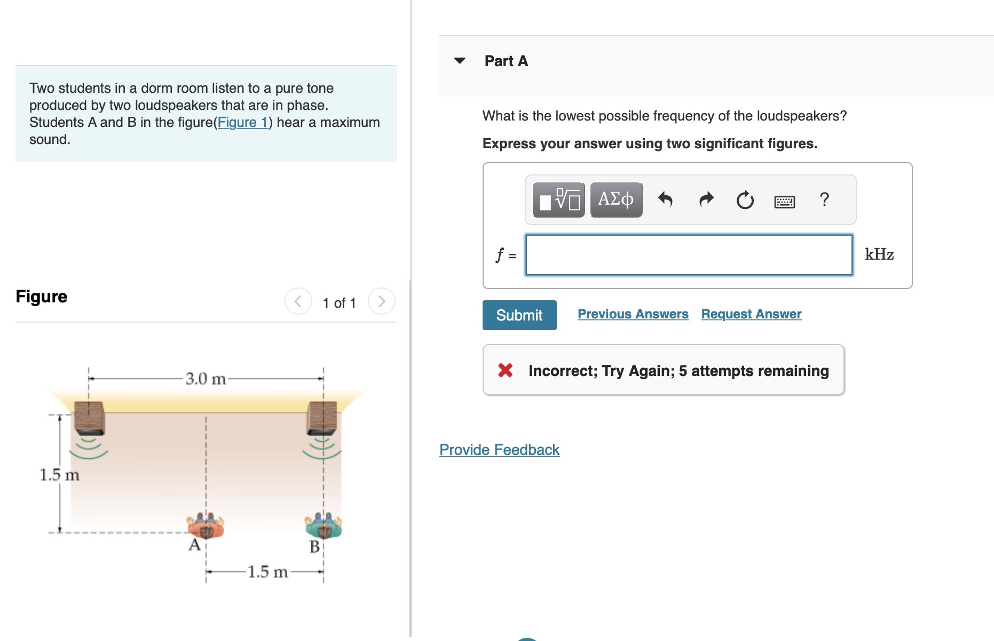This screenshot has height=641, width=994.
Task: Undo the last answer entry
Action: (x=665, y=199)
